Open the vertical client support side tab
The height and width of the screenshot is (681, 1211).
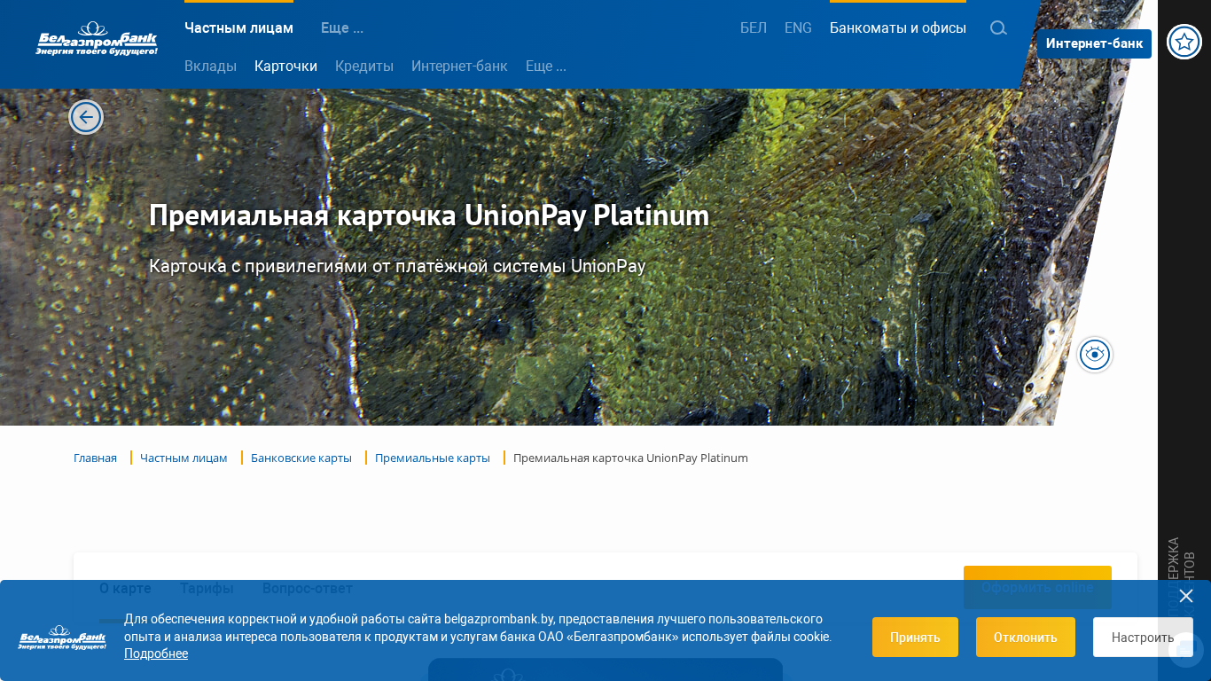(x=1181, y=576)
